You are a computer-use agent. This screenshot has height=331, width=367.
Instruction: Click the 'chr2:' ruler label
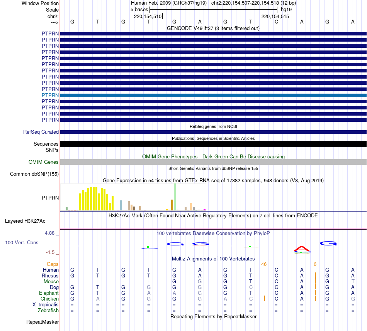point(53,16)
